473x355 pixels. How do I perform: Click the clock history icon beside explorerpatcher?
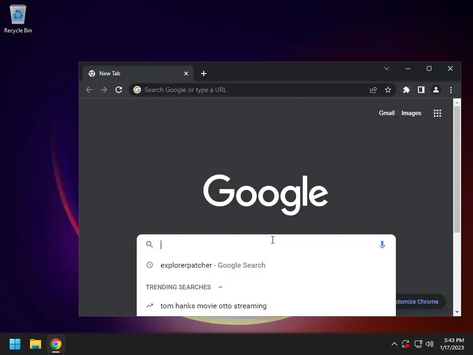[x=150, y=265]
